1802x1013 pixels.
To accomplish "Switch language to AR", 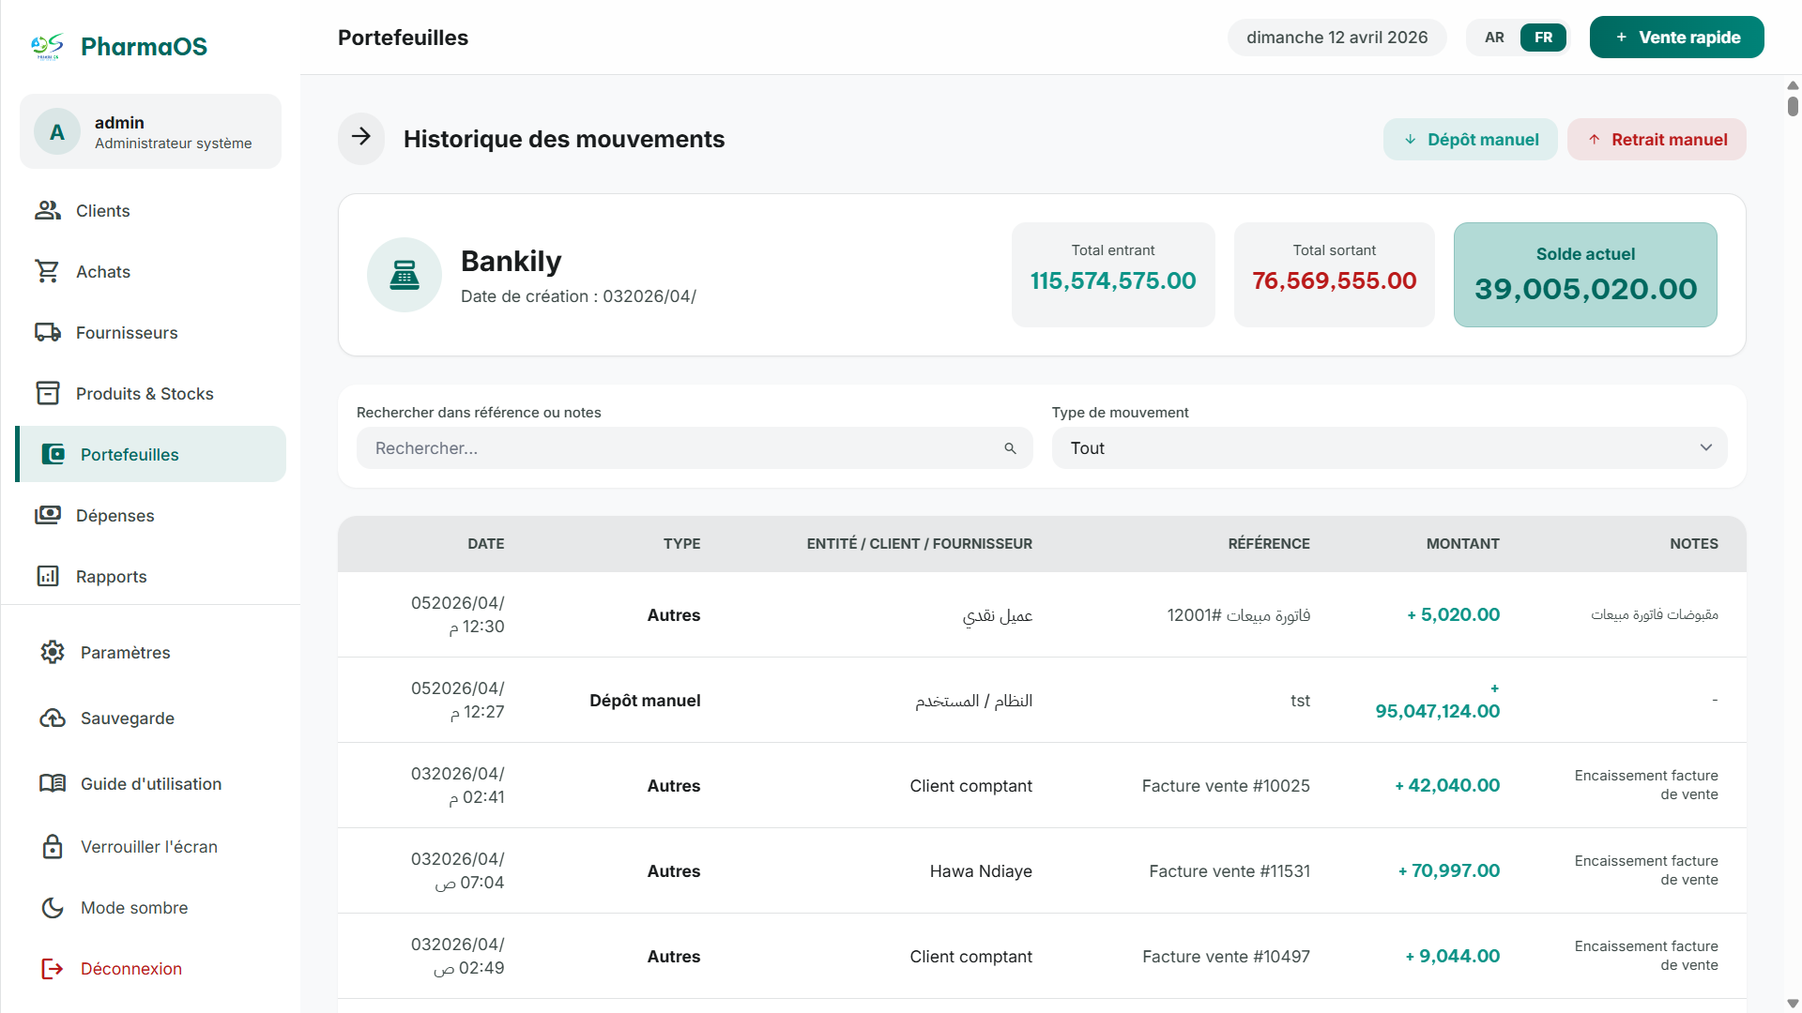I will pyautogui.click(x=1494, y=38).
